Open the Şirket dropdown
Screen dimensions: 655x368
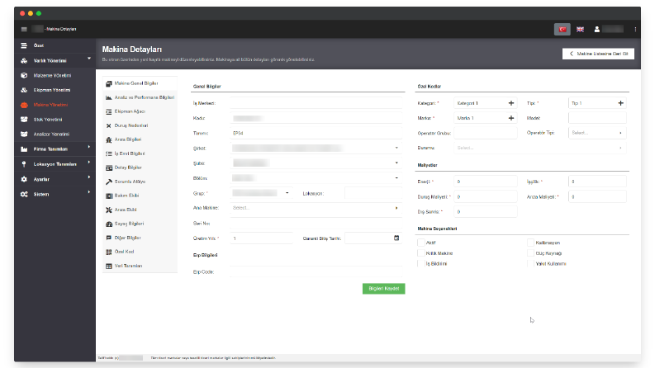[x=316, y=149]
